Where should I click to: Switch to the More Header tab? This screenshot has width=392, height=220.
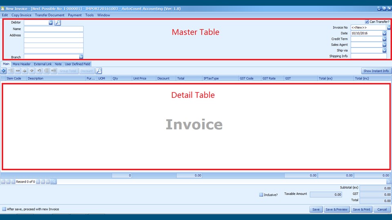coord(21,64)
